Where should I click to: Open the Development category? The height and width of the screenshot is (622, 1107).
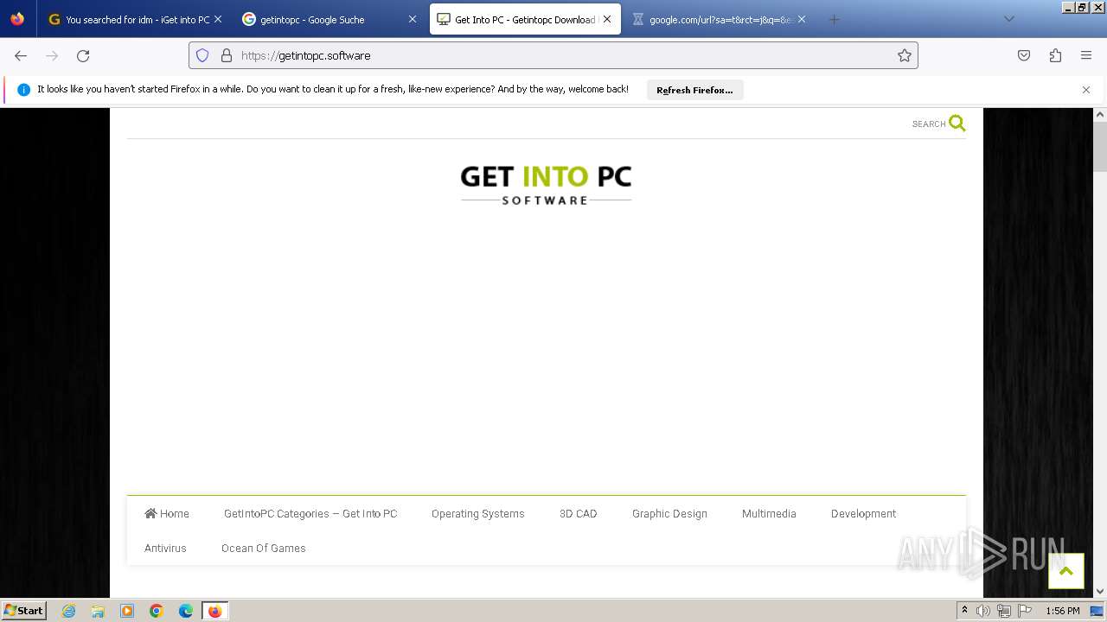[x=863, y=513]
